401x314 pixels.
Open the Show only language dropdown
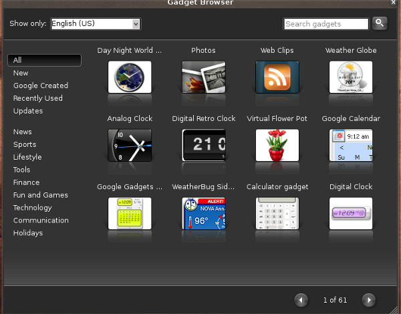tap(96, 24)
